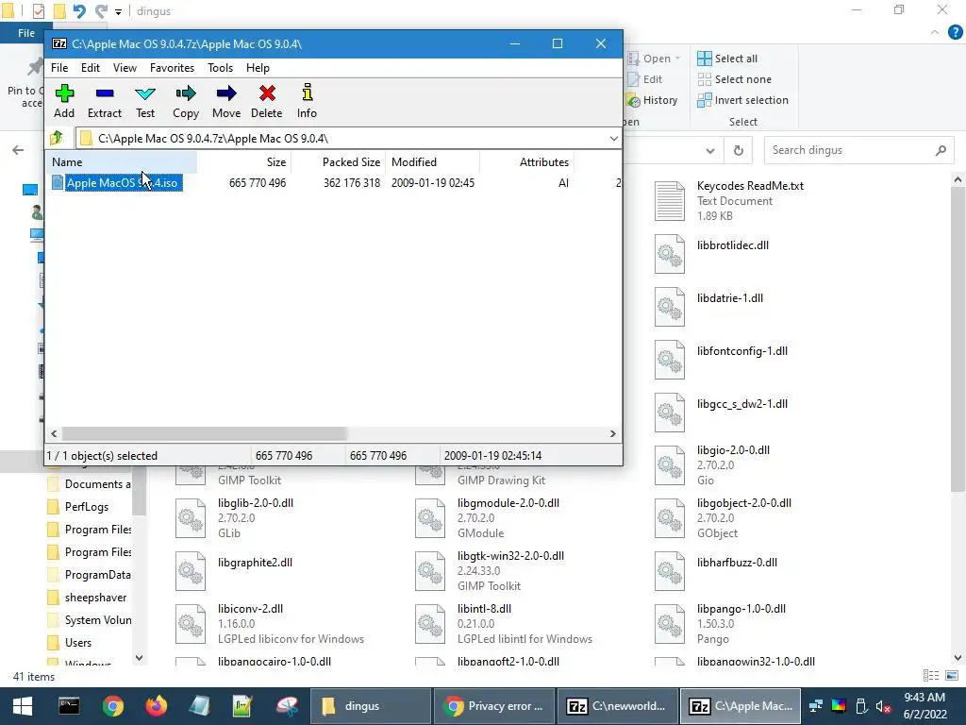Viewport: 966px width, 725px height.
Task: Click Select none in Explorer ribbon
Action: point(734,79)
